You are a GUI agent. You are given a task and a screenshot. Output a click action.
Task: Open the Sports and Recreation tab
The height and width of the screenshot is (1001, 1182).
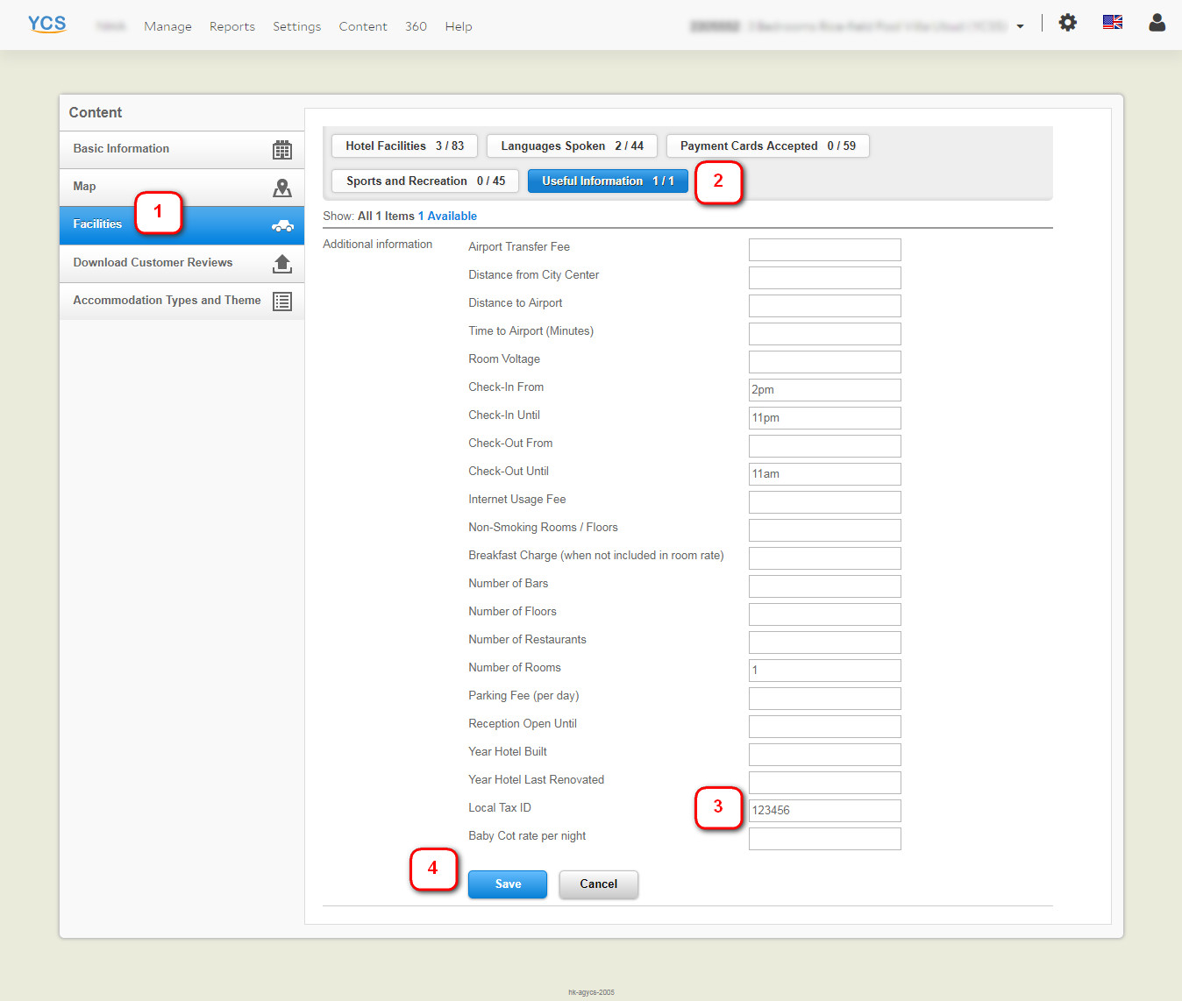click(x=425, y=181)
